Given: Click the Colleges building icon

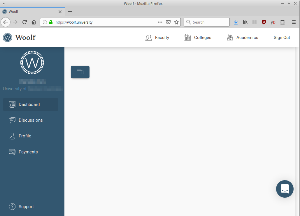Looking at the screenshot, I should (188, 38).
